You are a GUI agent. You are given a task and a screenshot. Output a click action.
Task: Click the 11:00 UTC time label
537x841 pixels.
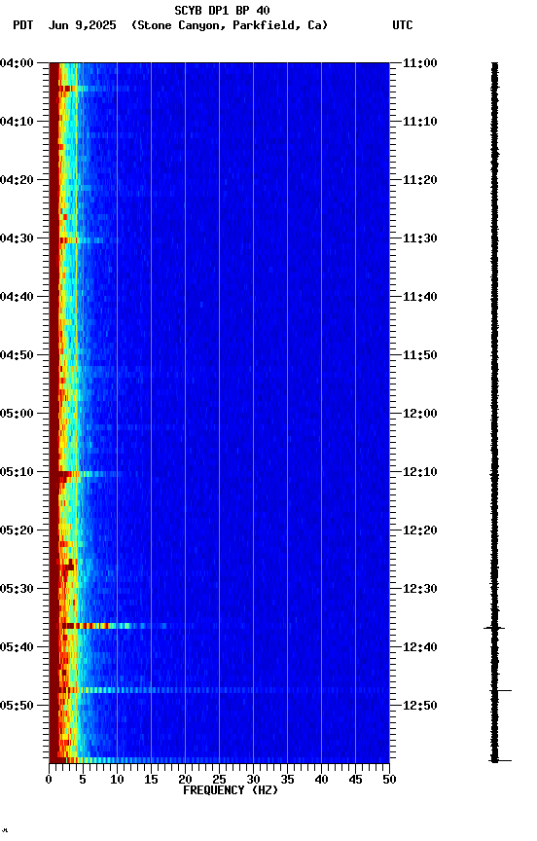420,63
